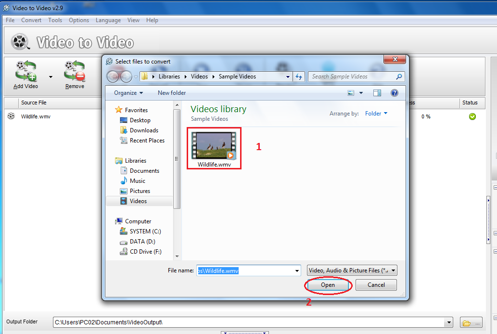Click the refresh button beside address bar
Image resolution: width=497 pixels, height=334 pixels.
[299, 77]
